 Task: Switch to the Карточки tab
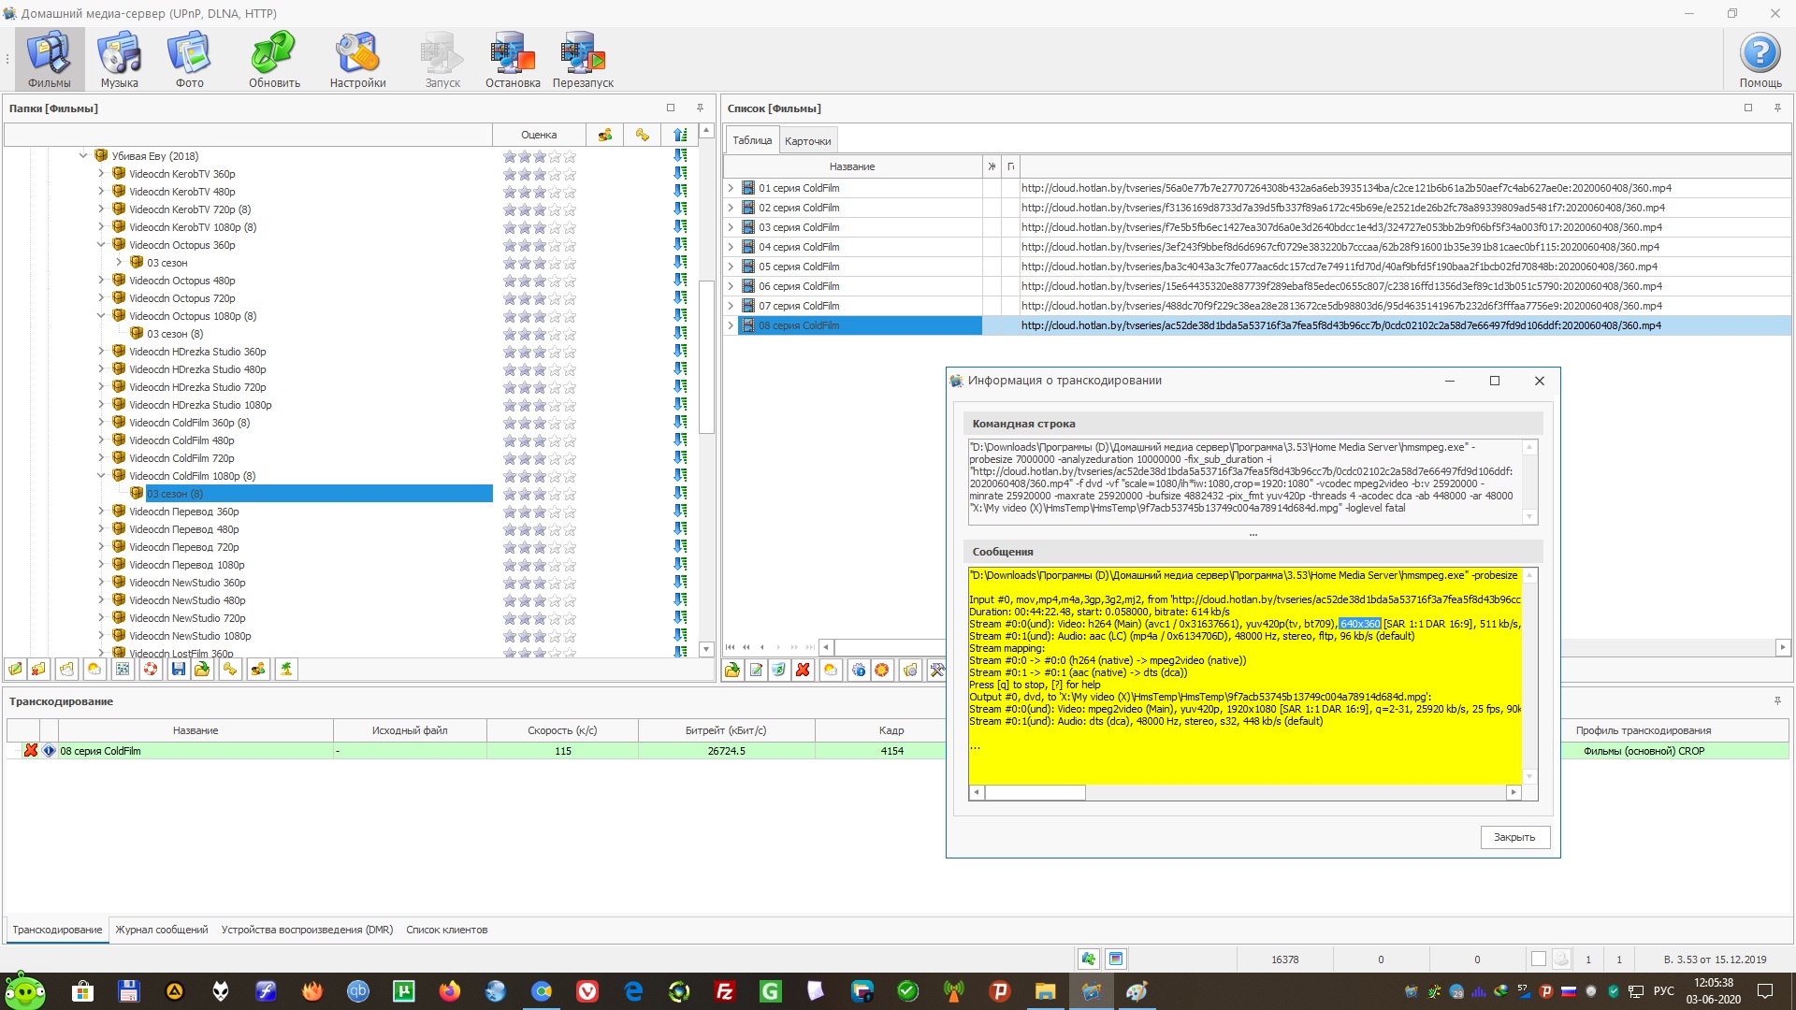807,141
